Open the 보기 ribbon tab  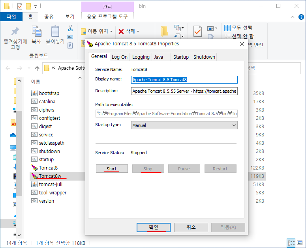[x=69, y=17]
